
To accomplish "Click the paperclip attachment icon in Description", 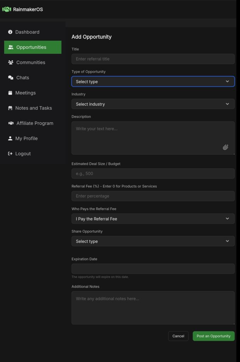I will [226, 147].
